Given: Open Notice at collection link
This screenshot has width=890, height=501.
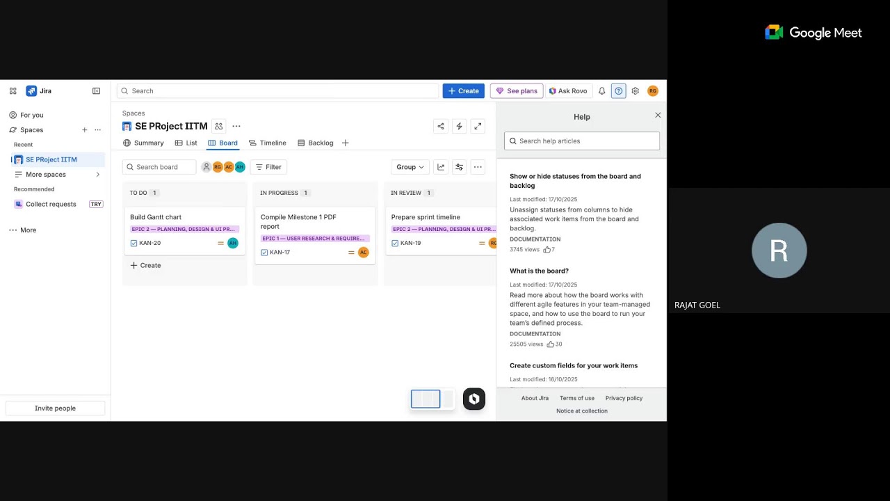Looking at the screenshot, I should click(x=582, y=411).
